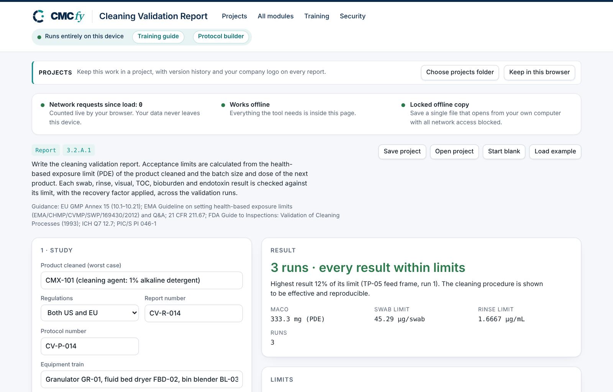The width and height of the screenshot is (613, 392).
Task: Click the swab limit value 45.29 µg/swab
Action: coord(400,319)
